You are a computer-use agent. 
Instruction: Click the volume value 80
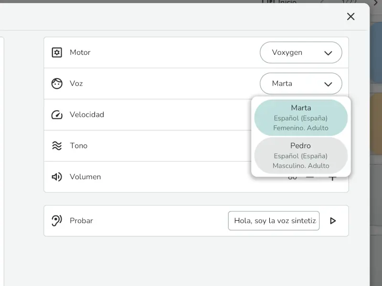[292, 176]
